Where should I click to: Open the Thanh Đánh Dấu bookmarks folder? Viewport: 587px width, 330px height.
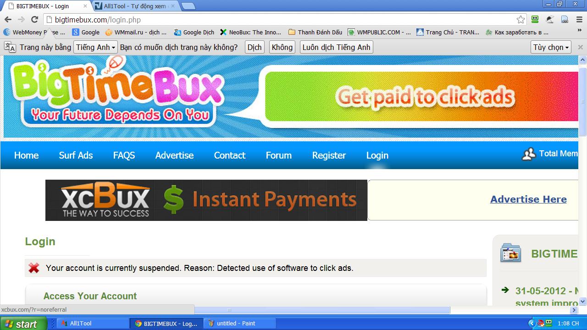315,32
